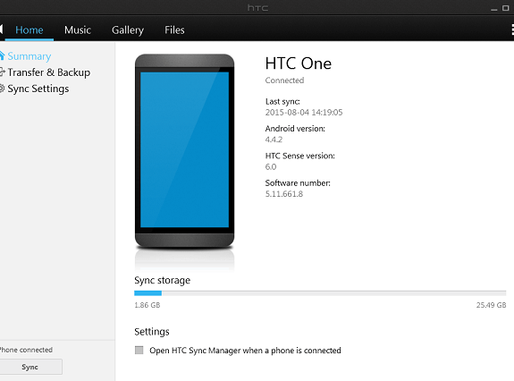Open the Gallery tab
514x381 pixels.
point(128,30)
